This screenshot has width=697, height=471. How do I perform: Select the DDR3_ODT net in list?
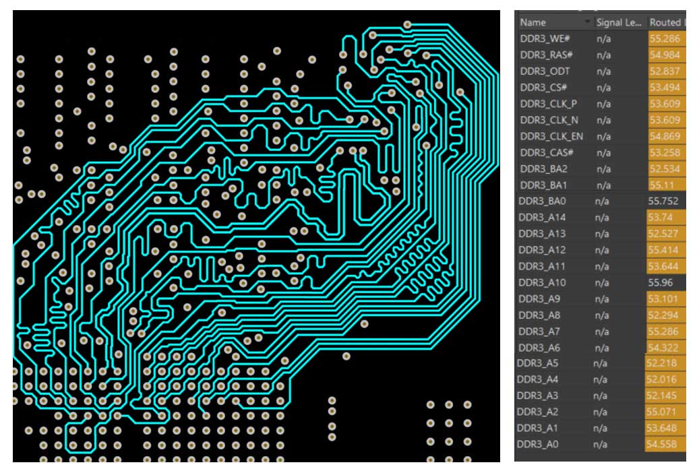click(544, 71)
